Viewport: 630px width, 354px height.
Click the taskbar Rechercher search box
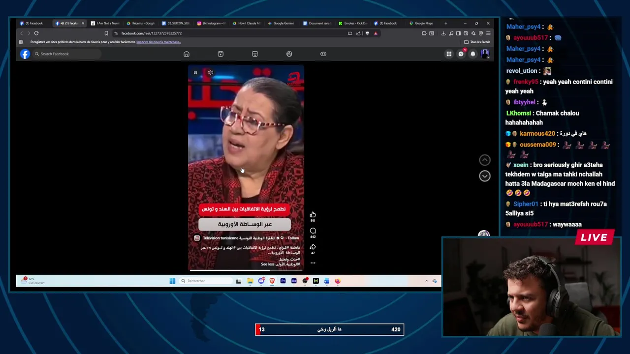coord(206,281)
